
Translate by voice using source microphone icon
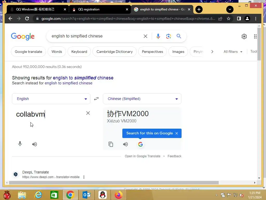20,144
